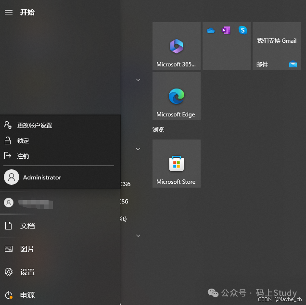Click the Start title text

27,13
